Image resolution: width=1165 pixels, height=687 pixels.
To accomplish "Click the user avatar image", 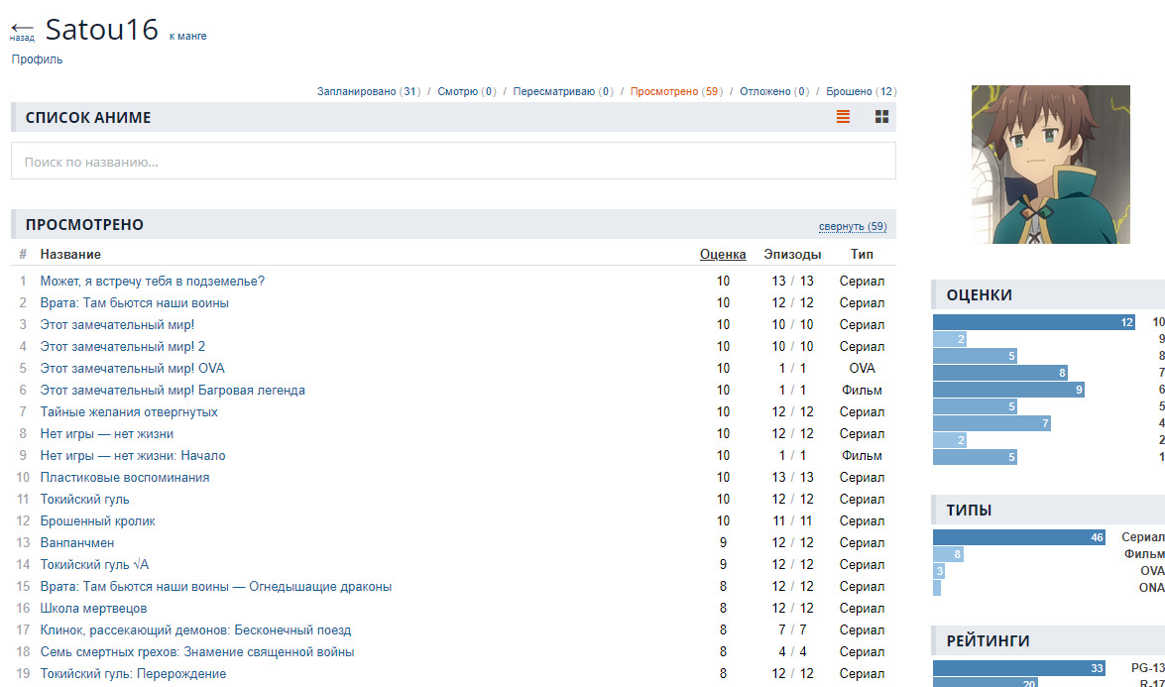I will pyautogui.click(x=1050, y=165).
